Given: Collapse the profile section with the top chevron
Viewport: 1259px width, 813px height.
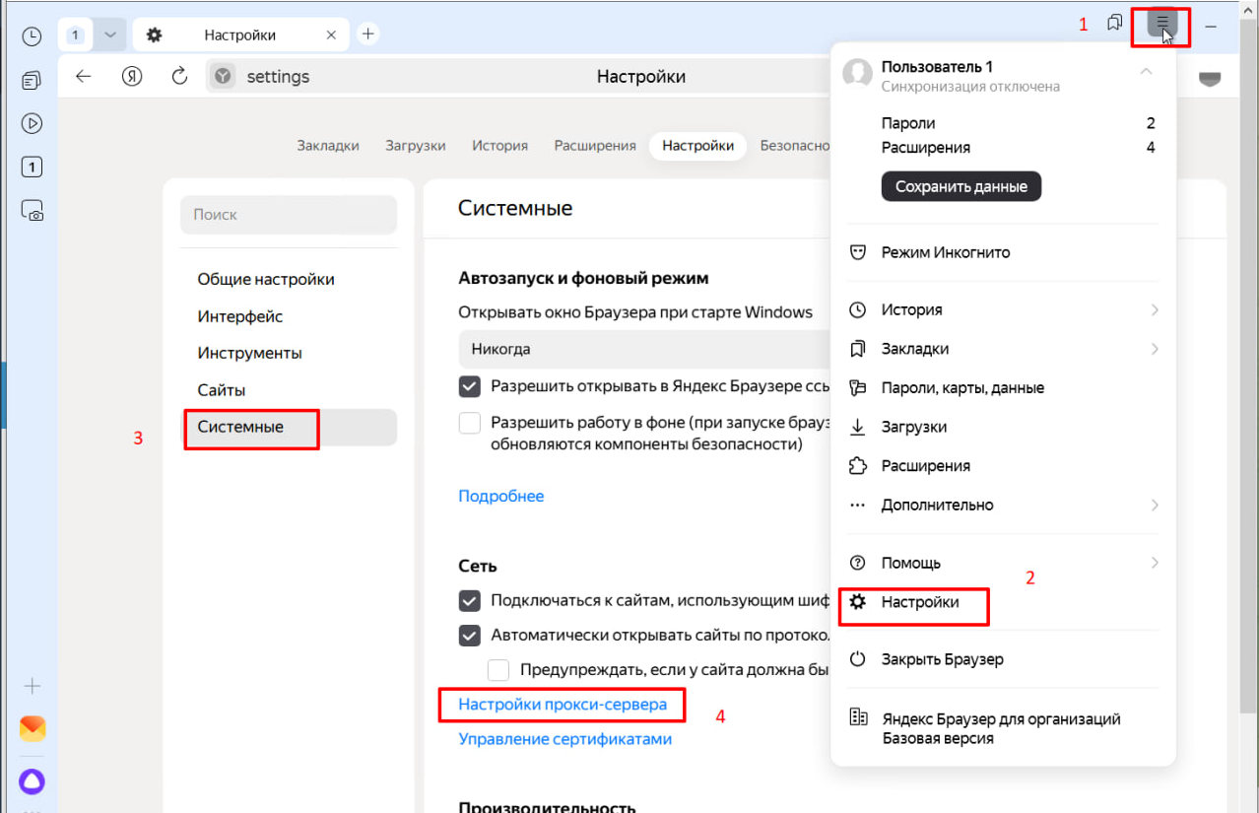Looking at the screenshot, I should [1146, 71].
